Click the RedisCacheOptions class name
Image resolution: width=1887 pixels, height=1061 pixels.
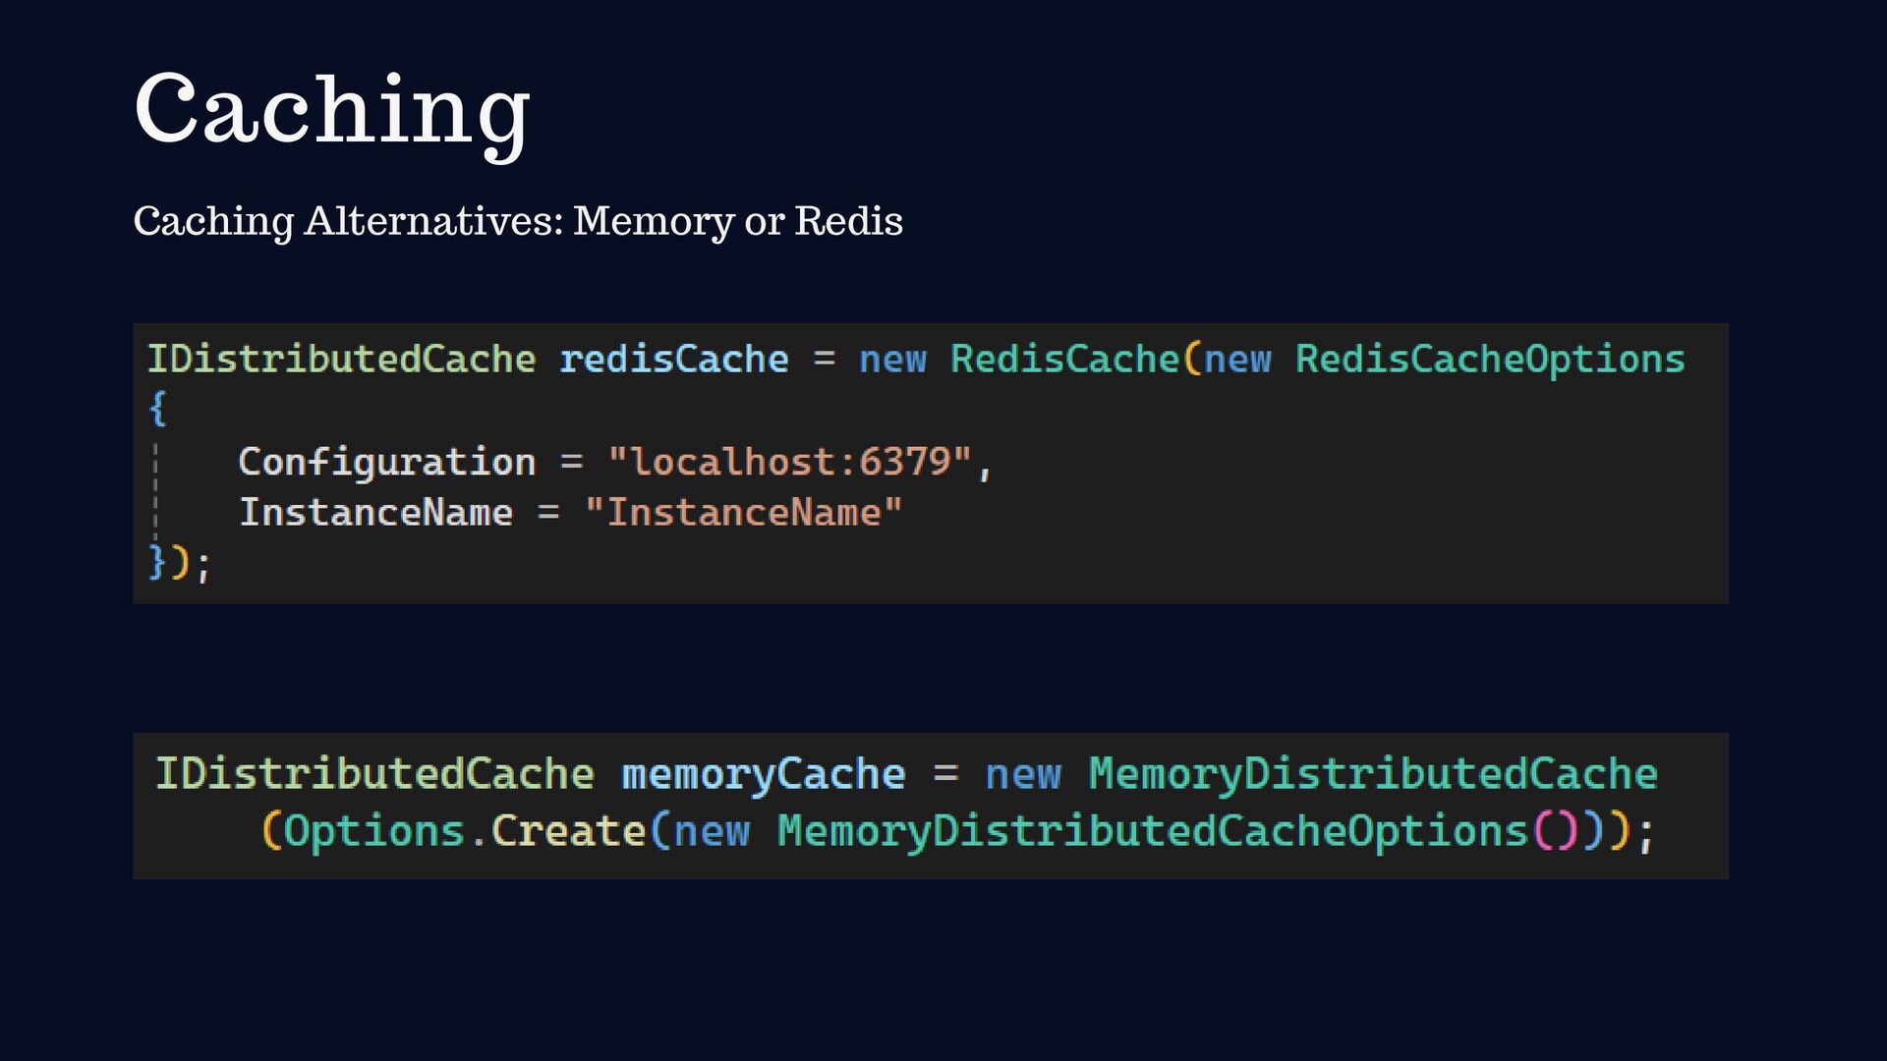(1489, 360)
